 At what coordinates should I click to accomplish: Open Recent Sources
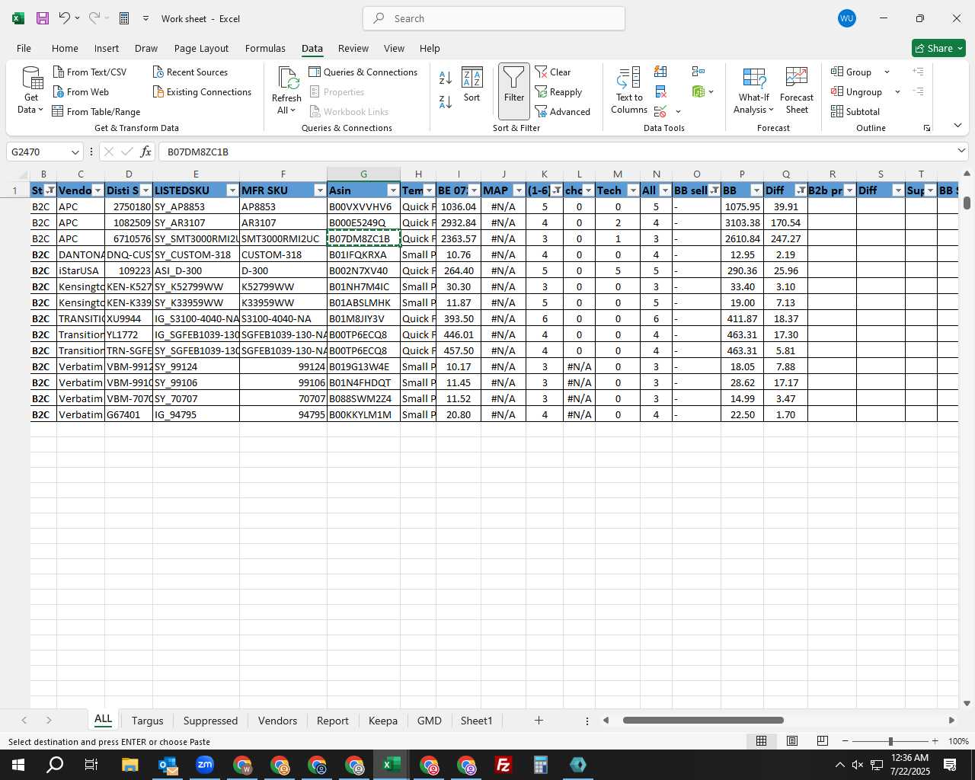click(190, 72)
